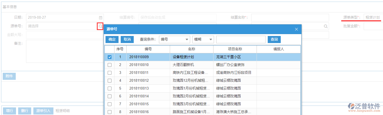Open the 编号 query condition dropdown
Viewport: 383px width, 115px height.
174,40
